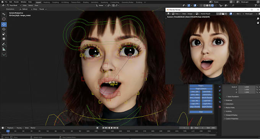Viewport: 260px width, 139px height.
Task: Select the Scale tool in left toolbar
Action: click(4, 34)
